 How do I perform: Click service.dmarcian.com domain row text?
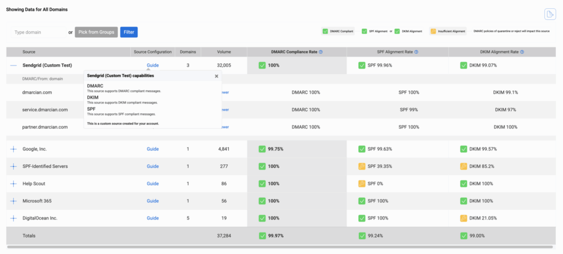point(45,109)
